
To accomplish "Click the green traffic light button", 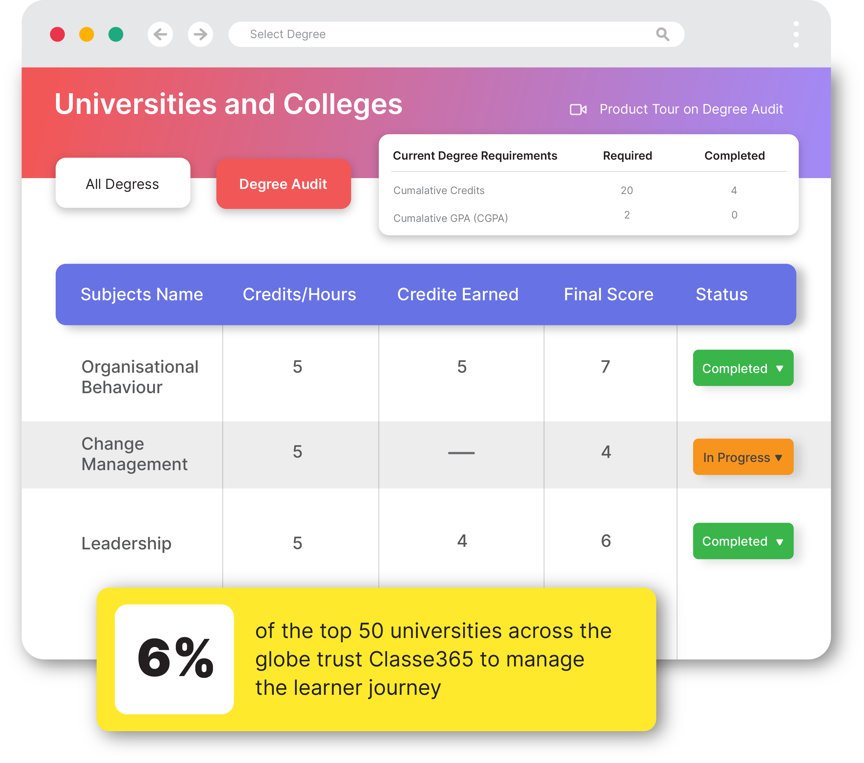I will 115,34.
